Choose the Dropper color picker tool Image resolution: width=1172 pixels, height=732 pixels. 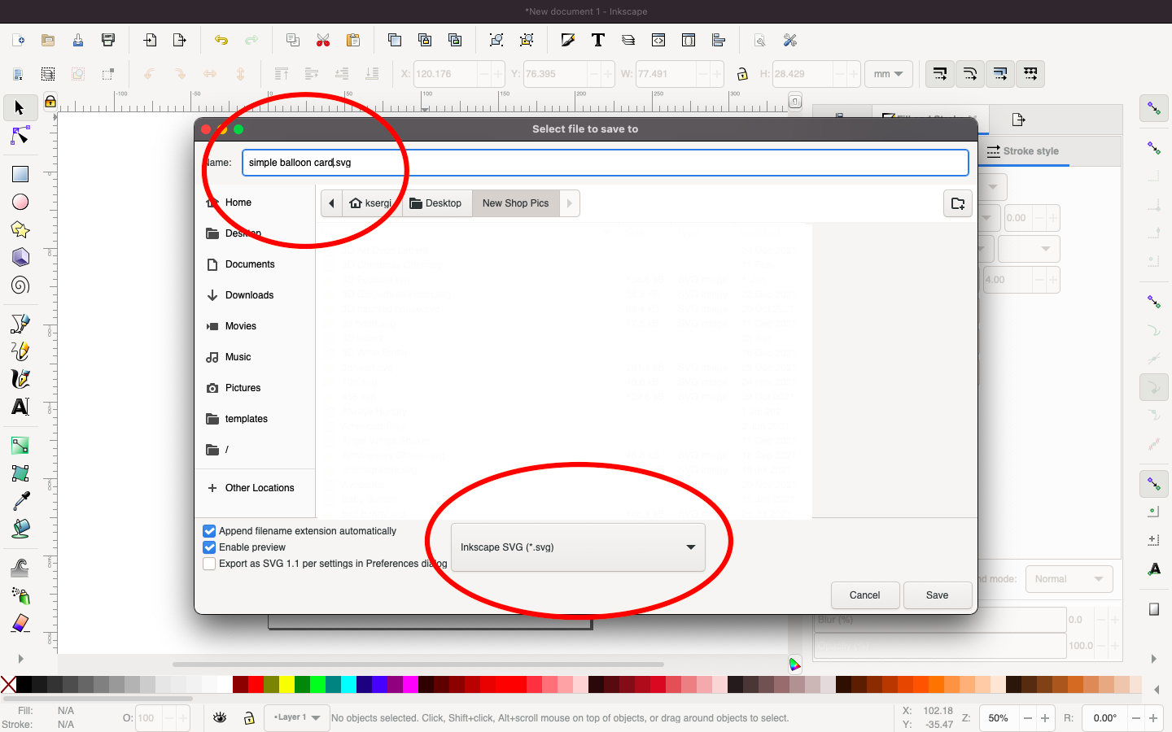pyautogui.click(x=20, y=502)
